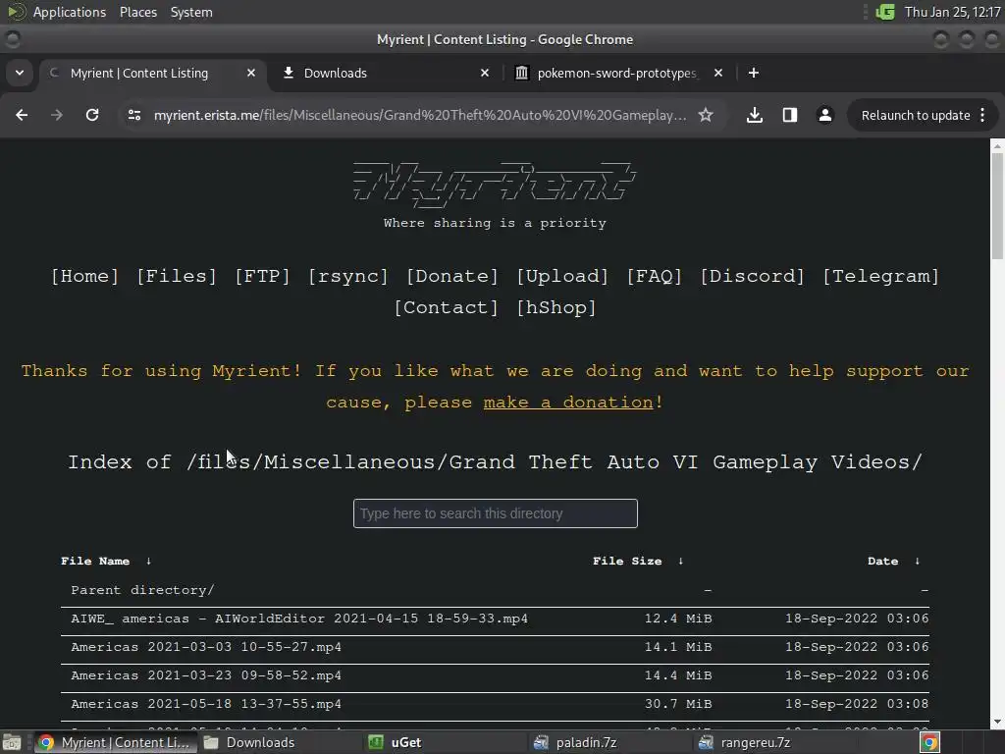Image resolution: width=1005 pixels, height=754 pixels.
Task: Switch to Myrient Chrome window in taskbar
Action: [x=116, y=742]
